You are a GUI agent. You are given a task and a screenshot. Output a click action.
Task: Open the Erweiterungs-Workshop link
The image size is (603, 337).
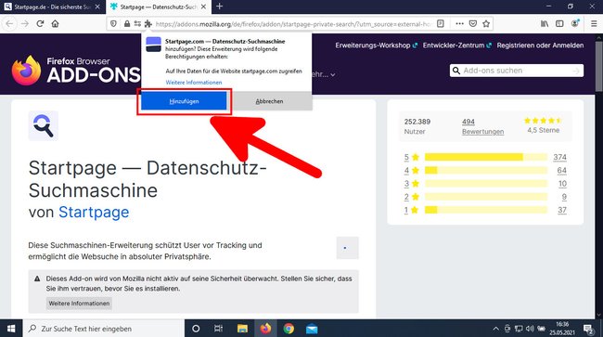[x=376, y=45]
